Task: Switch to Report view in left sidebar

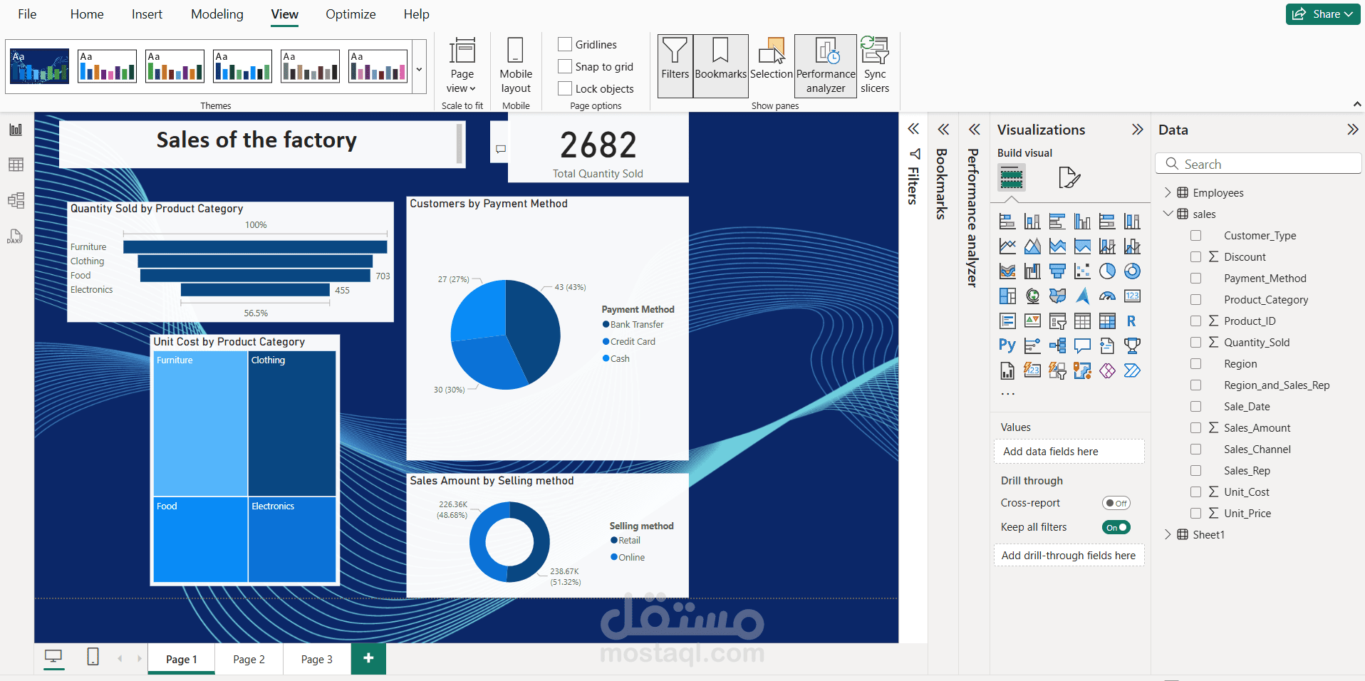Action: click(16, 130)
